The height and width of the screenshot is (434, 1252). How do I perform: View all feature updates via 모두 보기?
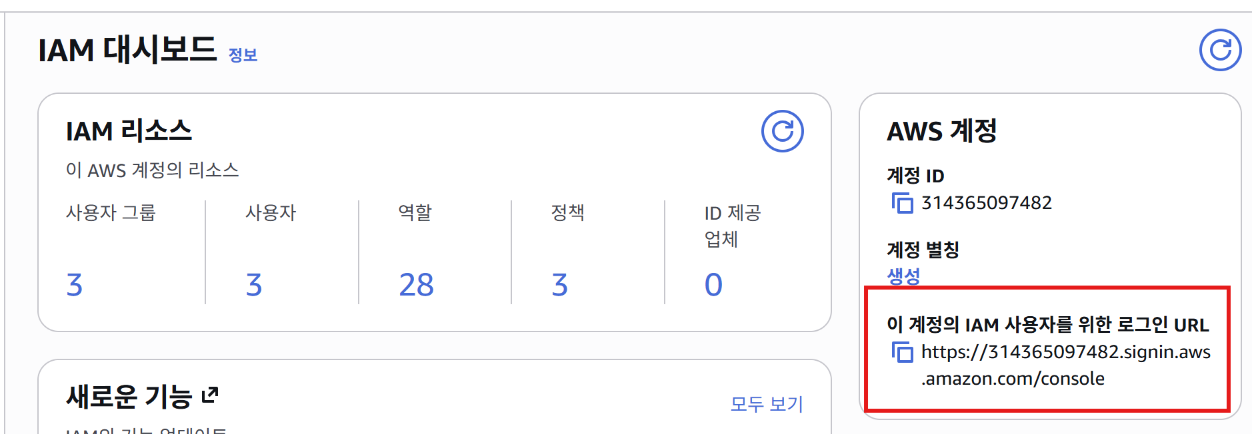point(765,403)
